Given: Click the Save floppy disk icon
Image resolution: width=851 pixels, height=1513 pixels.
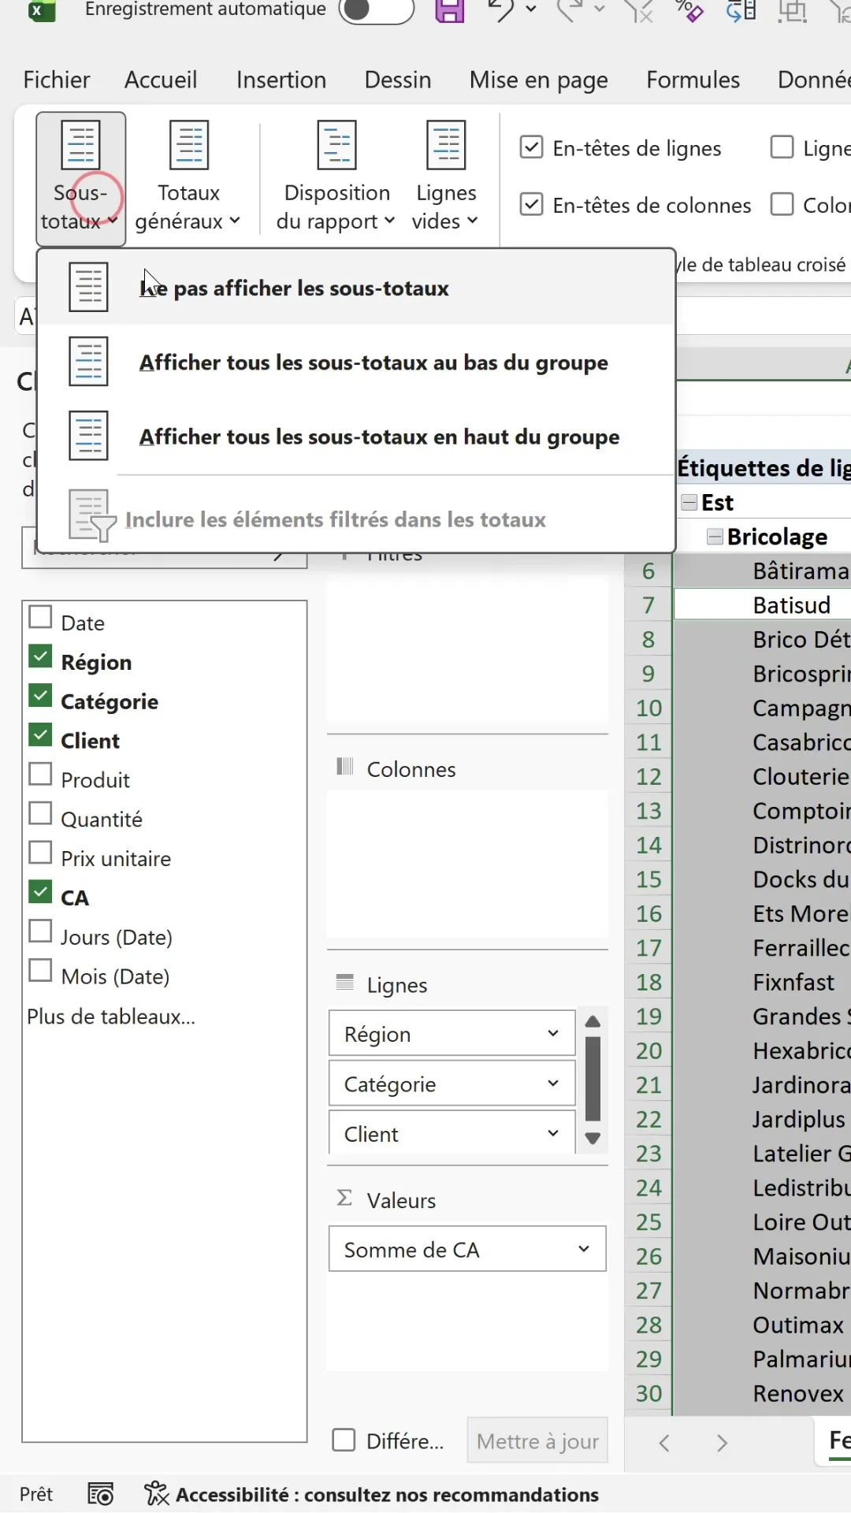Looking at the screenshot, I should [450, 10].
